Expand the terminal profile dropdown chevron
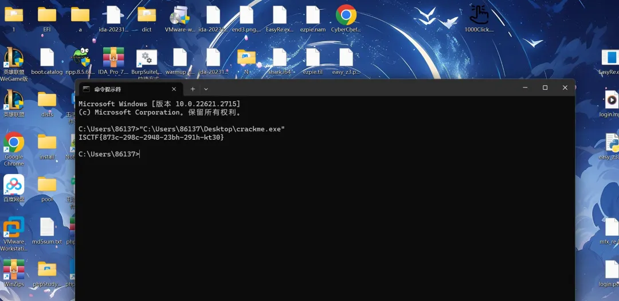 206,89
